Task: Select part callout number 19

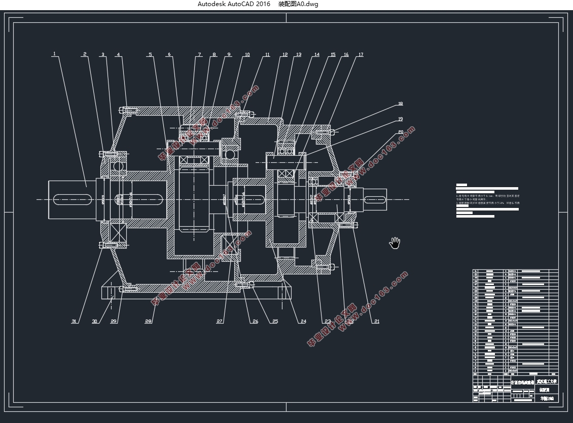Action: [400, 119]
